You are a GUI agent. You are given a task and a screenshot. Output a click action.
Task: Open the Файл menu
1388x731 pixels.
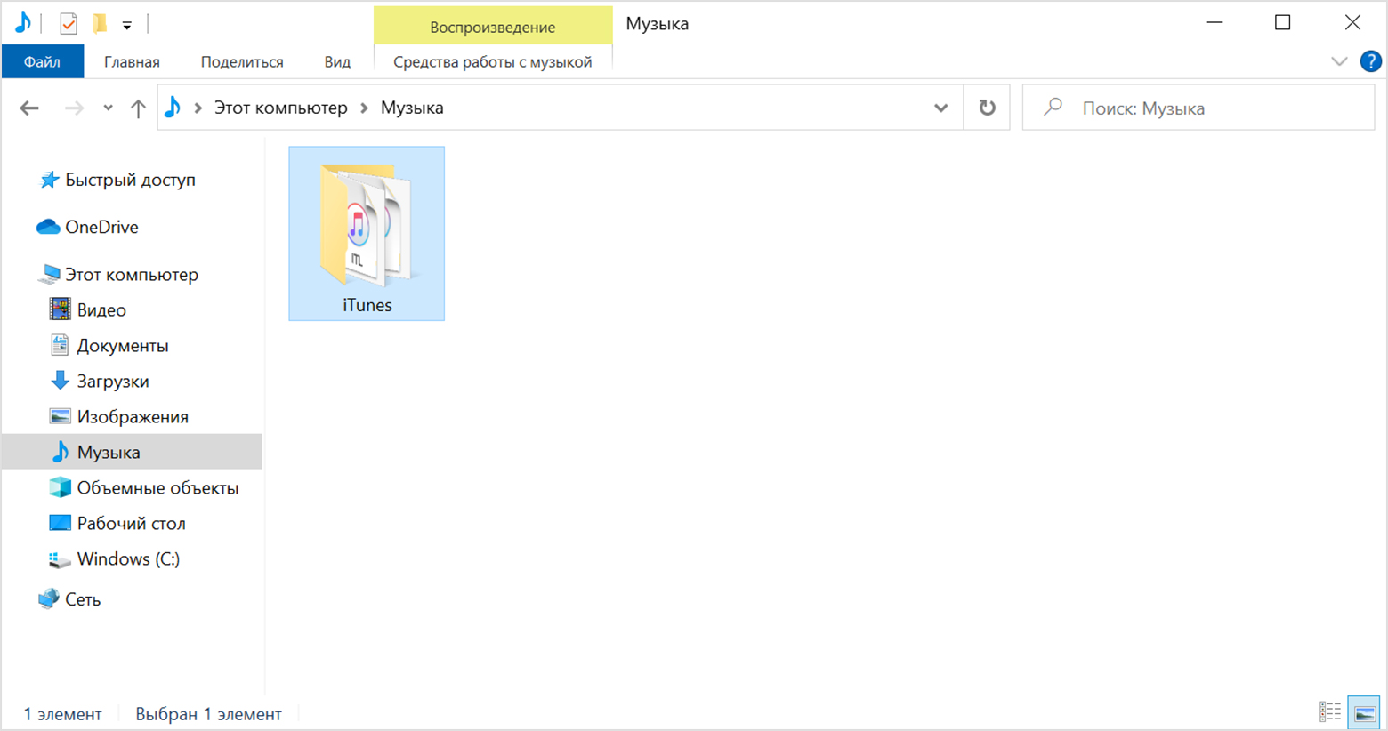[x=43, y=61]
